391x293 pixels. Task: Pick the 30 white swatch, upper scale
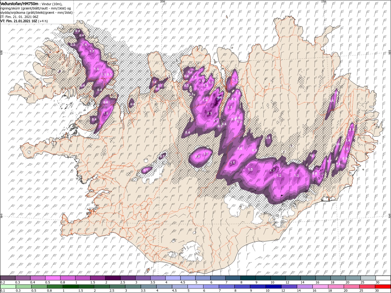383,278
